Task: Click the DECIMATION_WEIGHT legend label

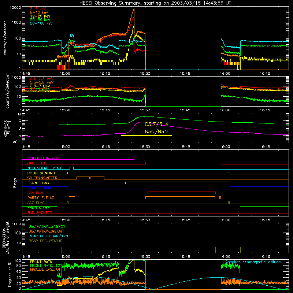Action: [47, 231]
